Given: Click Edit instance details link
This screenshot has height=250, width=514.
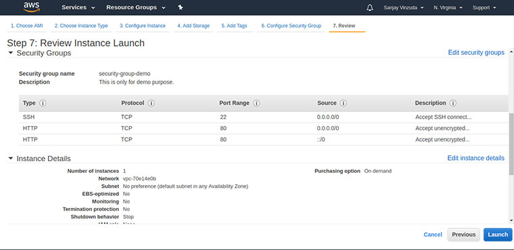Looking at the screenshot, I should [x=475, y=158].
